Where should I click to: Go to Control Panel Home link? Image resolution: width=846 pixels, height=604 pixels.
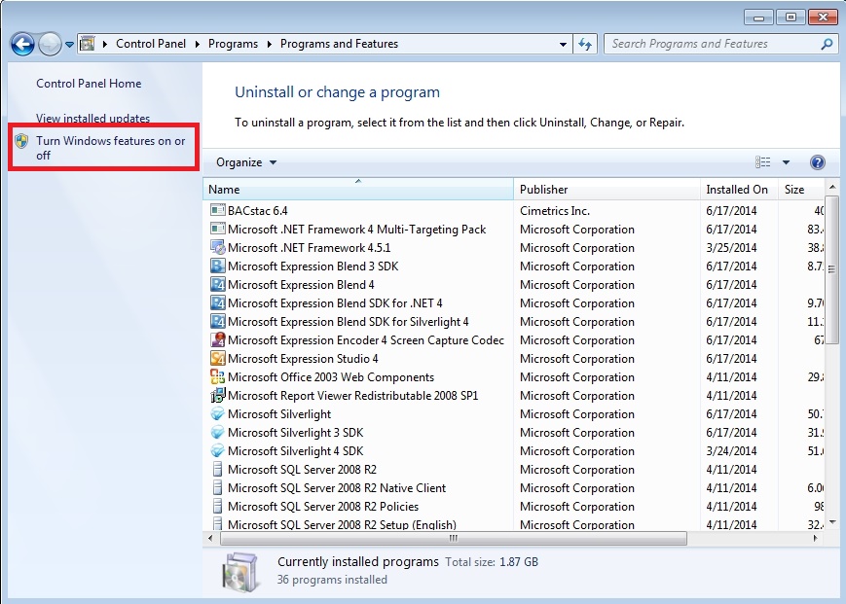(x=89, y=84)
